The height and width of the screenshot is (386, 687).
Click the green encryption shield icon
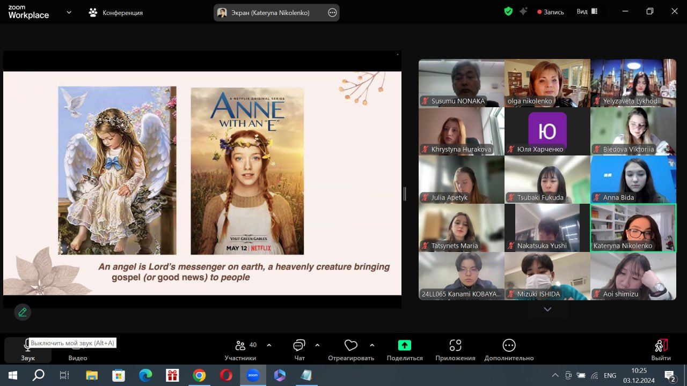pos(508,11)
